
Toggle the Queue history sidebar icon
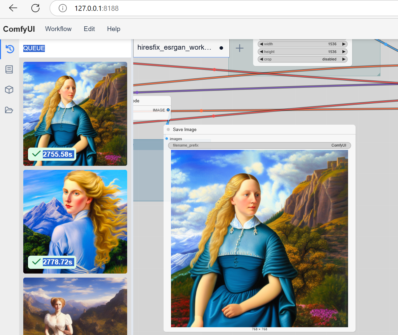click(10, 49)
